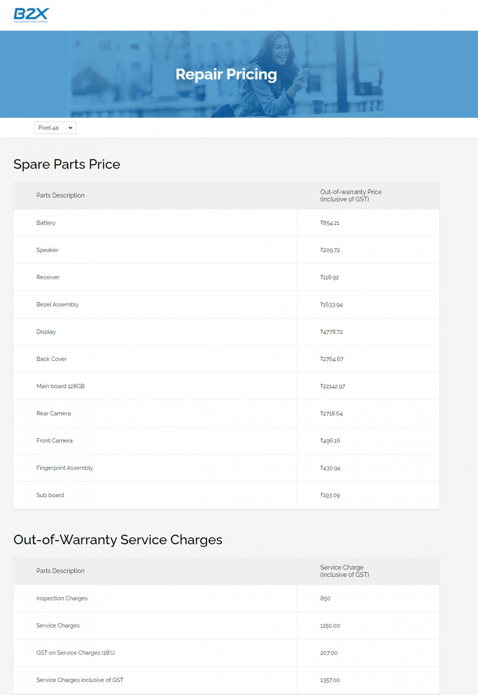
Task: Select the Inspection Charges row
Action: coord(226,599)
